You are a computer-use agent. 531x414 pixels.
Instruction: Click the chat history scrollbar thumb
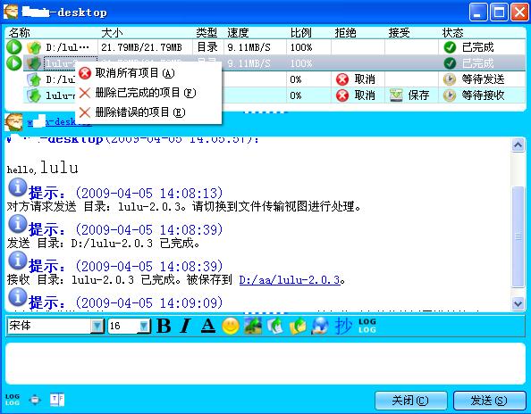(518, 236)
